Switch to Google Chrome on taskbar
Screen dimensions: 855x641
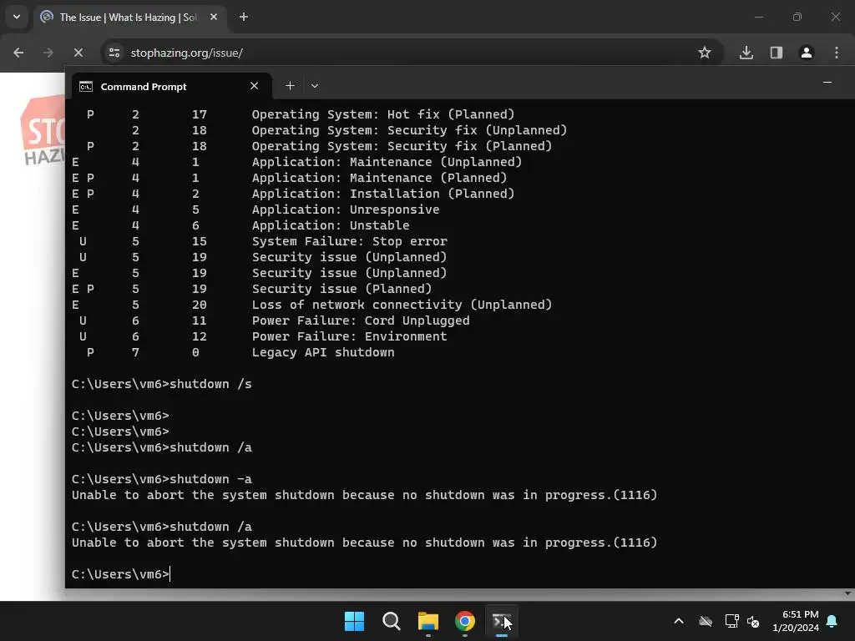click(464, 621)
